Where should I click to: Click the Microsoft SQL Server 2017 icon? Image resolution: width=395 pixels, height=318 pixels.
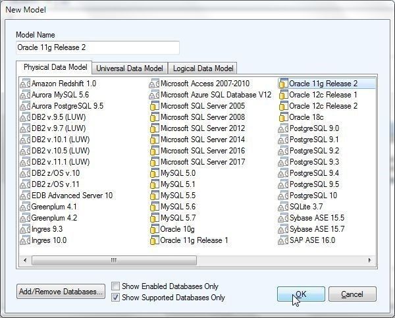154,162
